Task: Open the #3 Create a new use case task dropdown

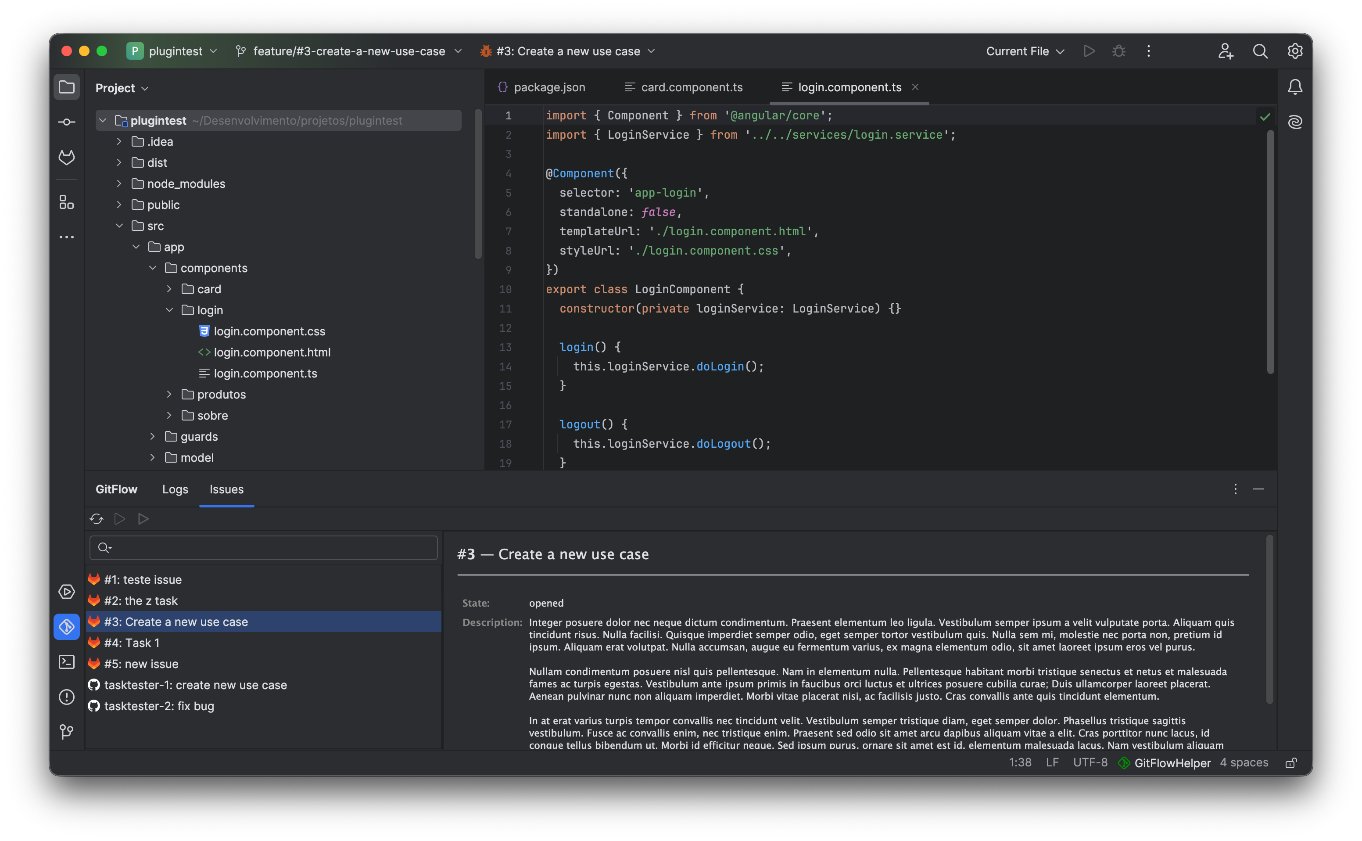Action: pos(568,51)
